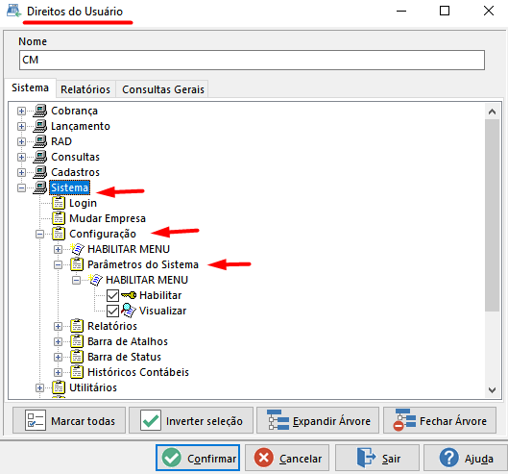
Task: Enable the Habilitar permission checkbox
Action: pos(112,295)
